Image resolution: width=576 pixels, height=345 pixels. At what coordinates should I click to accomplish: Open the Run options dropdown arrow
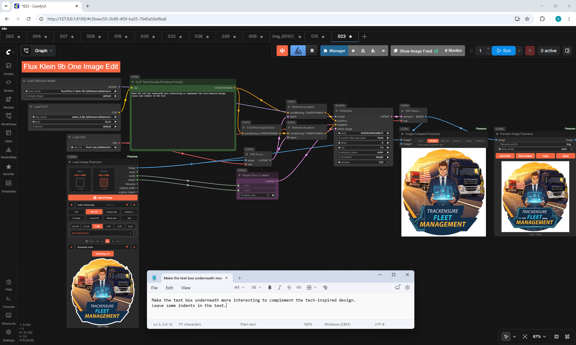[519, 51]
